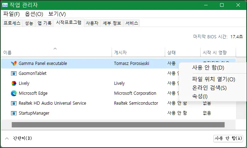Click the horizontal scrollbar thumb
This screenshot has width=247, height=148.
coord(118,125)
